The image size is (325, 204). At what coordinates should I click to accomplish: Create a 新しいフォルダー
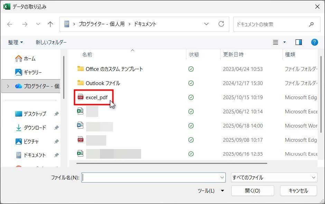[x=51, y=42]
